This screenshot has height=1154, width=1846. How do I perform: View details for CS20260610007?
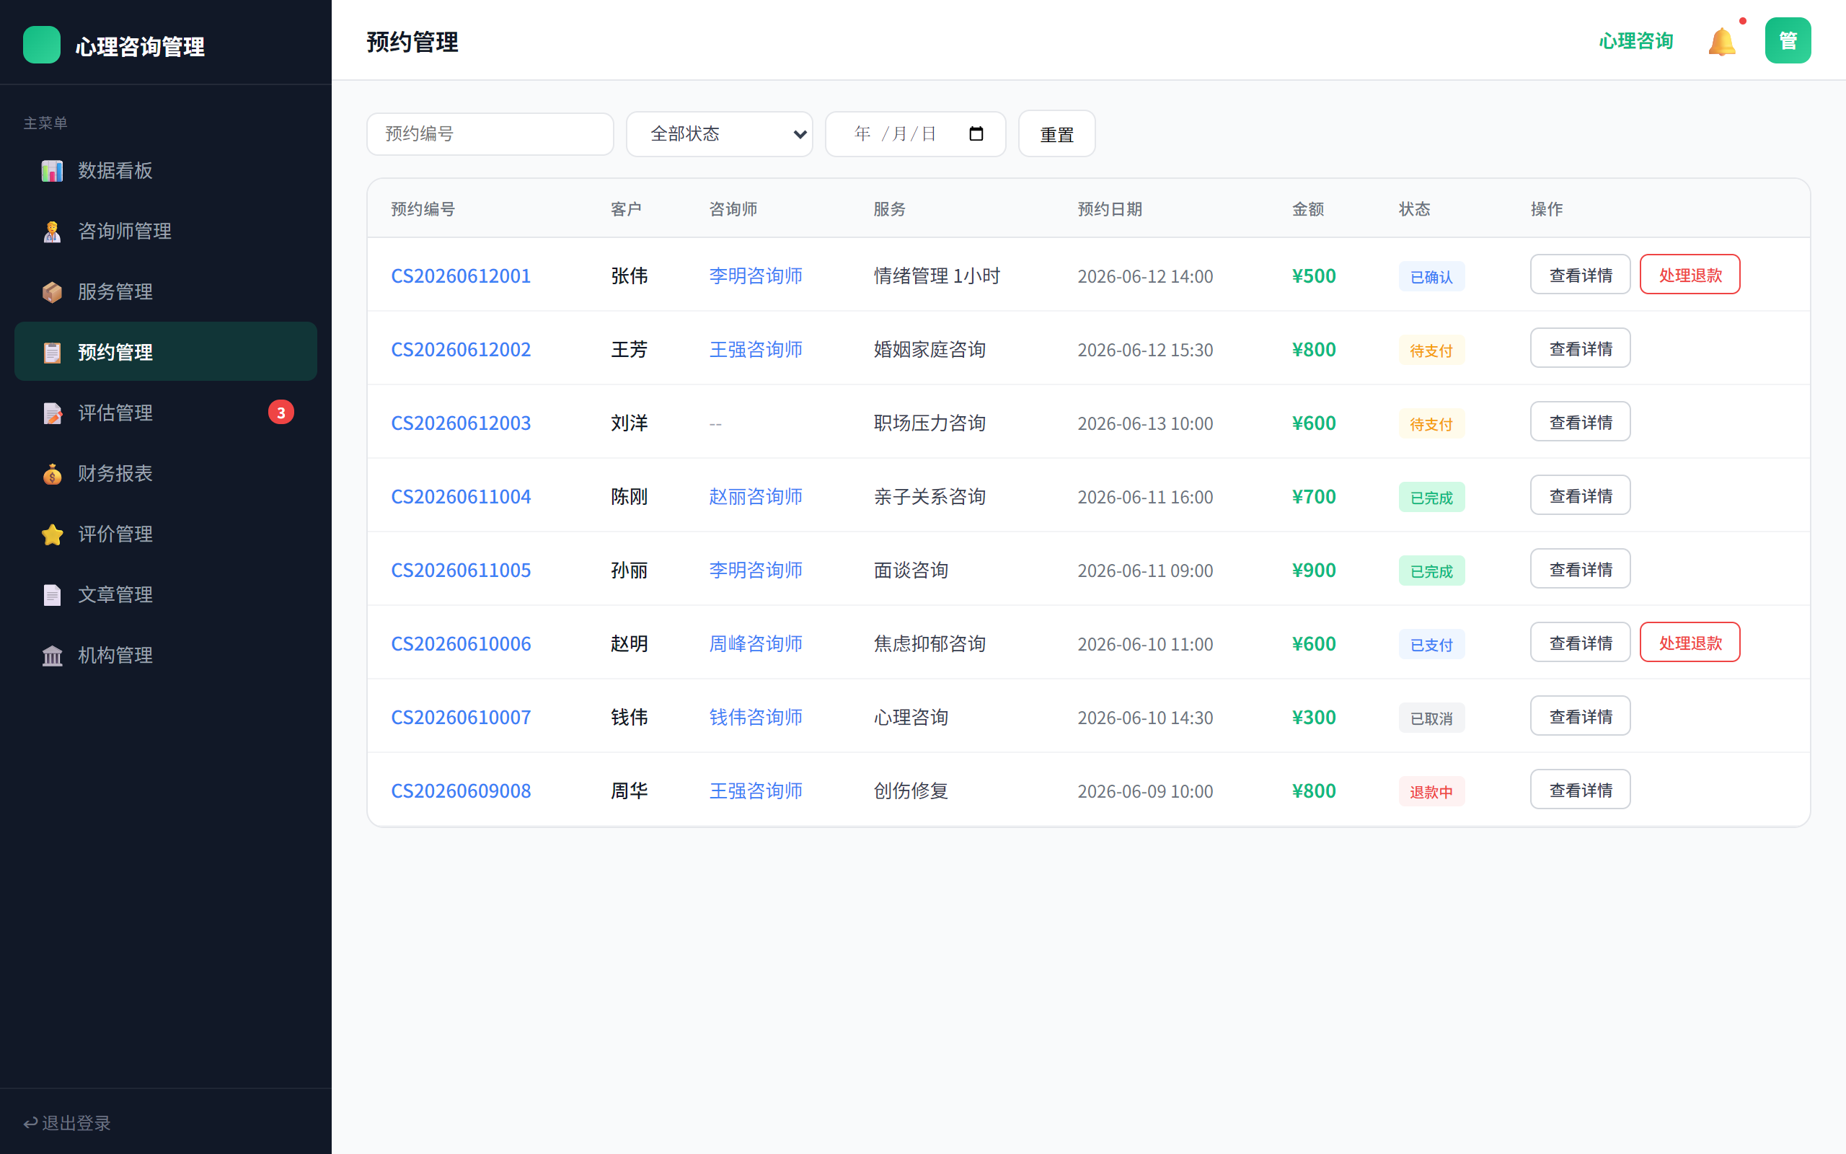click(1580, 717)
